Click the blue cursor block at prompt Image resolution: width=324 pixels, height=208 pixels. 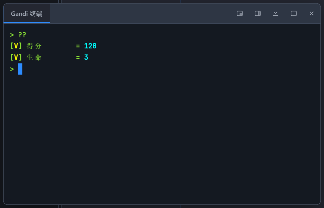(x=20, y=69)
